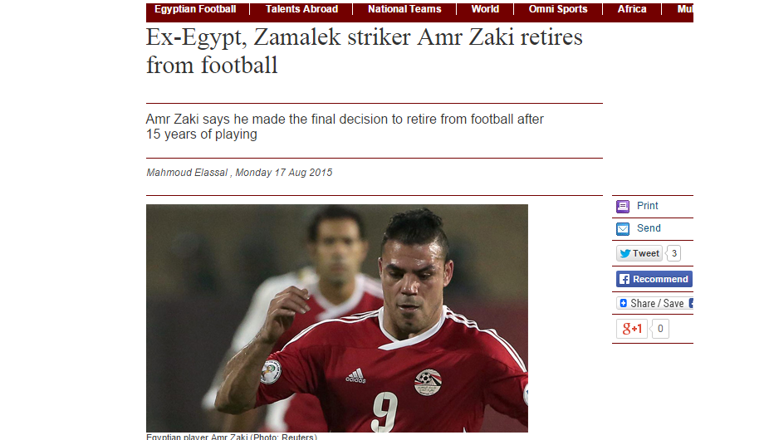Click the tweet count bubble showing 3
The width and height of the screenshot is (769, 440).
click(673, 253)
